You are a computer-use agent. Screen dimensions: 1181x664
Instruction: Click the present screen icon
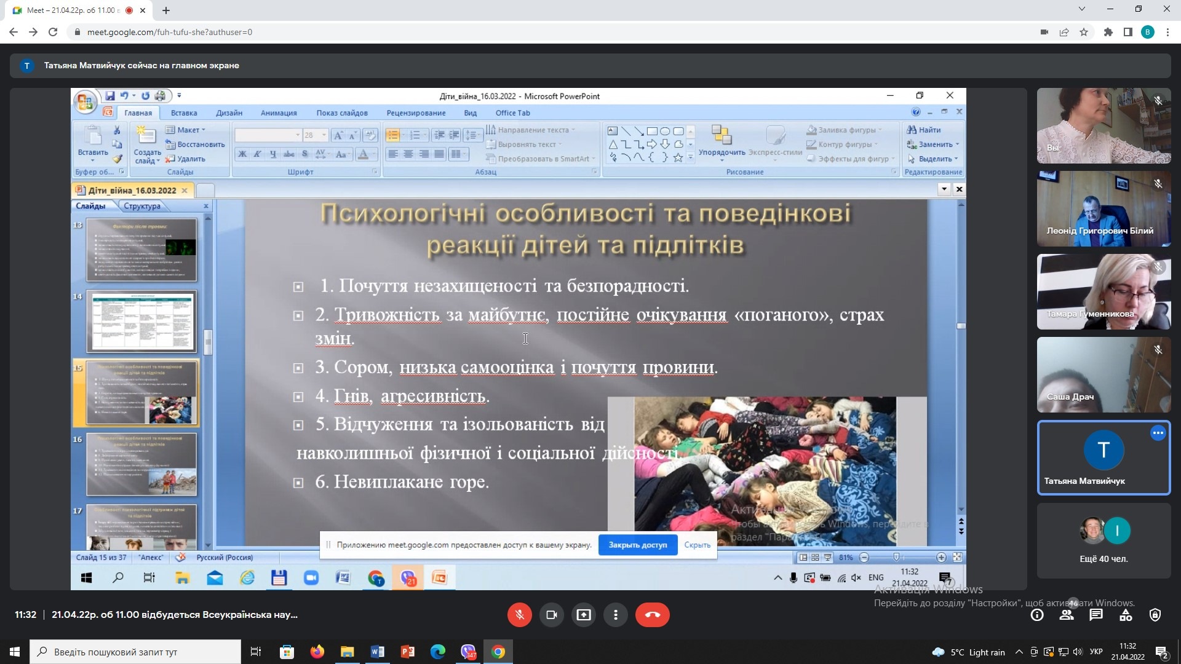coord(583,615)
